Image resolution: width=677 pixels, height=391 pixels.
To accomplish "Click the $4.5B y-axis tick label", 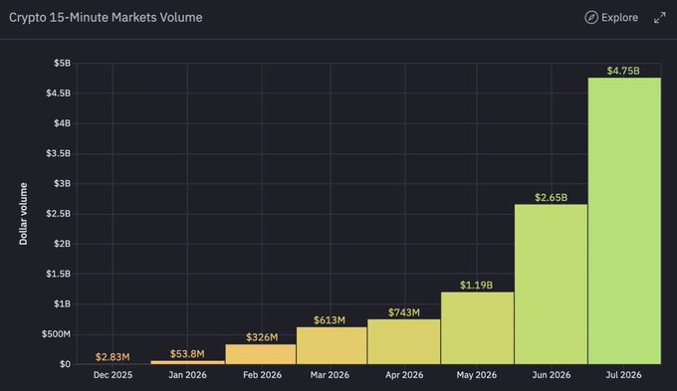I will [59, 94].
